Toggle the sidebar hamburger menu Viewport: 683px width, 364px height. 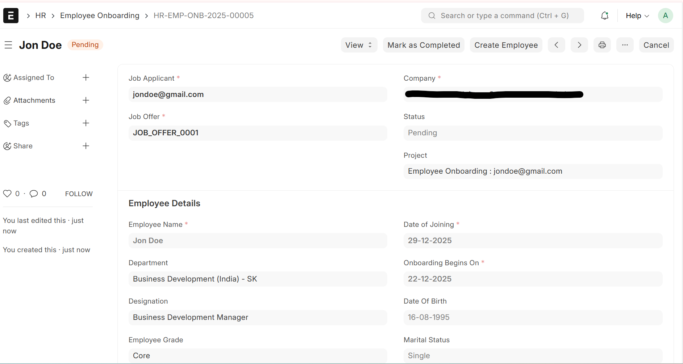pos(8,45)
